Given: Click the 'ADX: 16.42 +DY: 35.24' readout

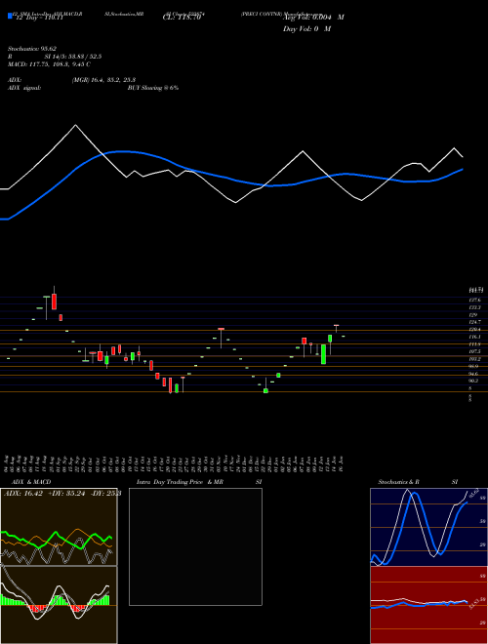Looking at the screenshot, I should 44,494.
